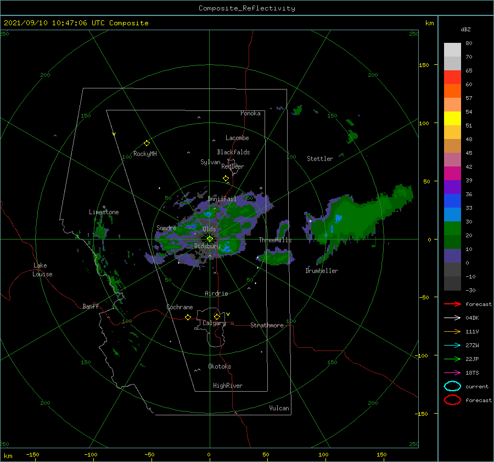Click the green 22JP arrow icon
The width and height of the screenshot is (494, 462).
pos(452,359)
